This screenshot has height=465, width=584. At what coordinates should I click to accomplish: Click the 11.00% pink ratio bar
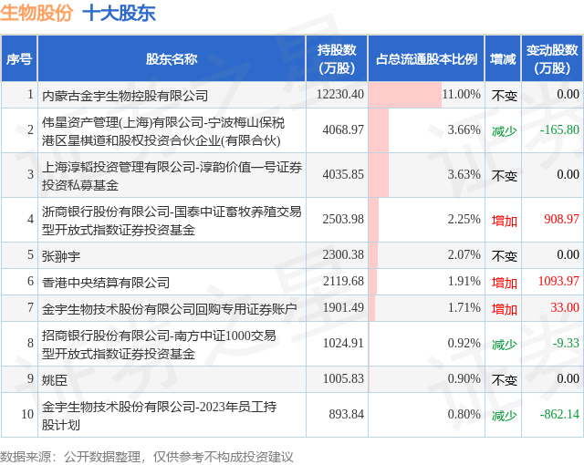point(405,95)
